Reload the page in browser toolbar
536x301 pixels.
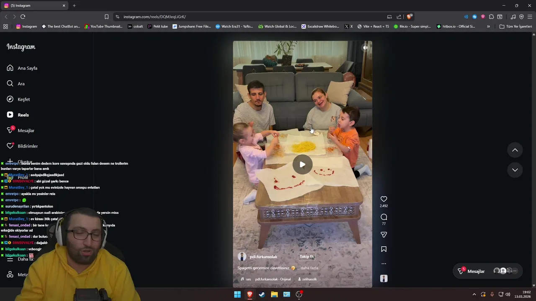click(23, 17)
